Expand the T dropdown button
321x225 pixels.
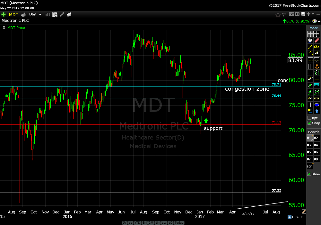pos(297,14)
